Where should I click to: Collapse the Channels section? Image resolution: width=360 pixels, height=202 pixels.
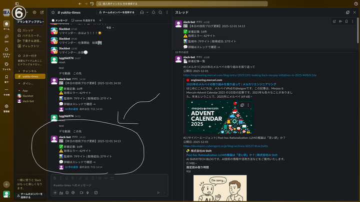[19, 71]
